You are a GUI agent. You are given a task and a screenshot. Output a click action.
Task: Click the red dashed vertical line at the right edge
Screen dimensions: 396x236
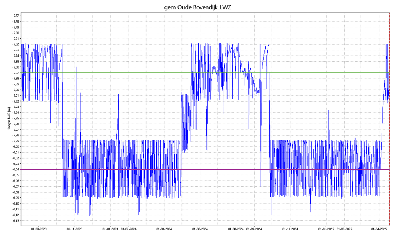pos(389,119)
